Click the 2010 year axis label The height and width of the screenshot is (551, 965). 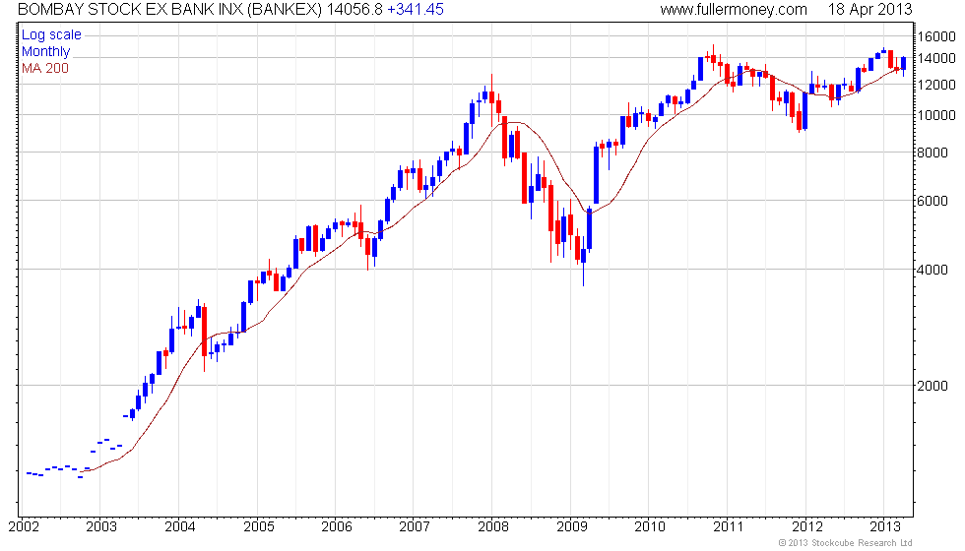click(650, 526)
